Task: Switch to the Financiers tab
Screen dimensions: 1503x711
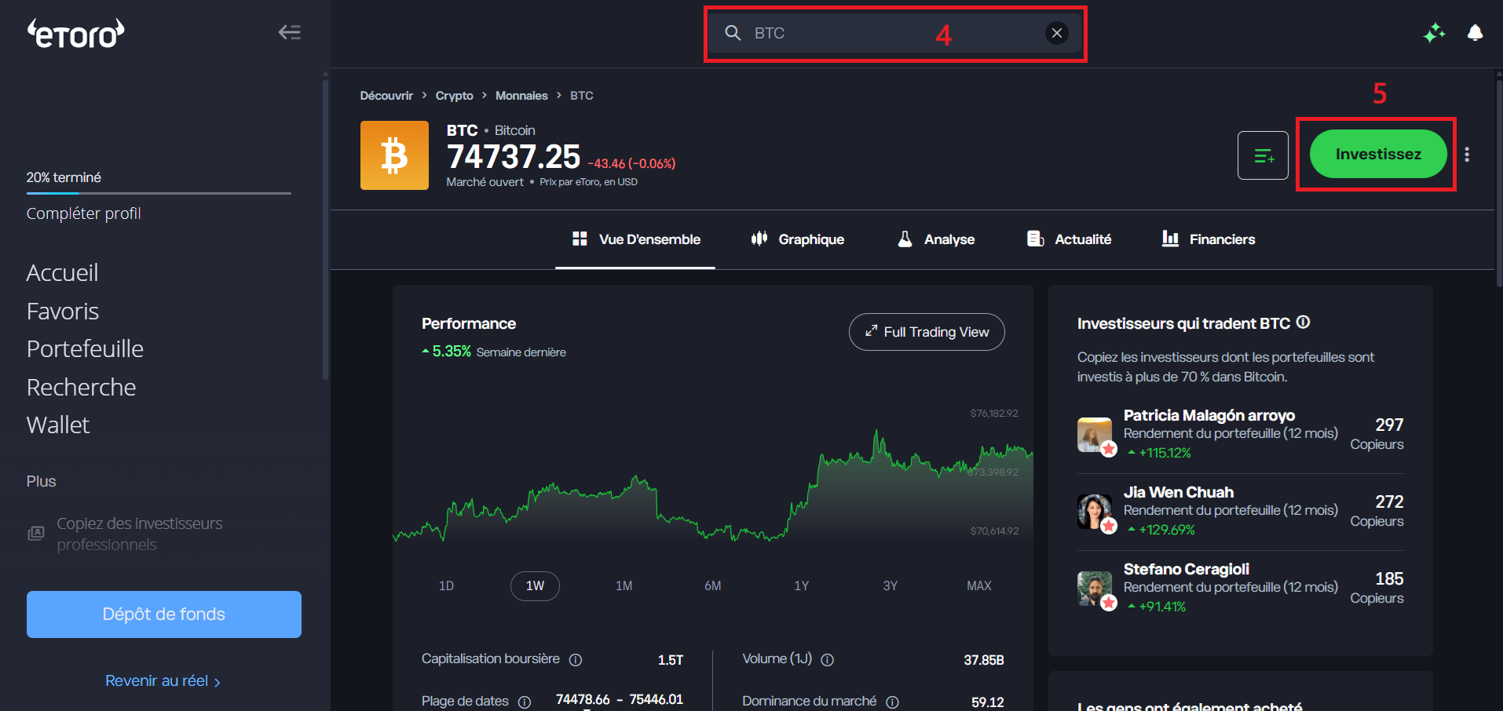Action: (1209, 239)
